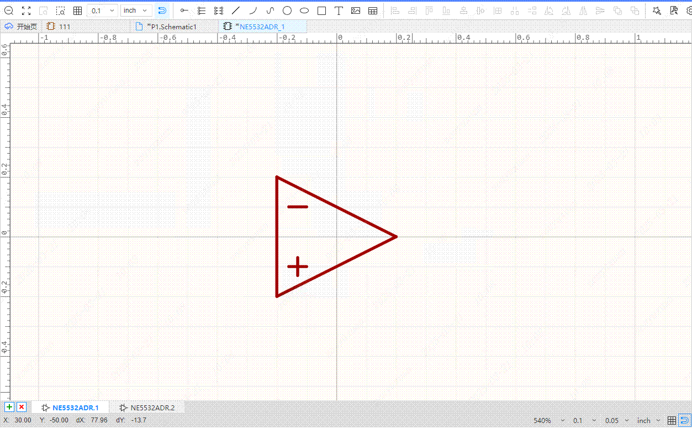This screenshot has height=428, width=692.
Task: Expand the 540% zoom level dropdown
Action: click(550, 421)
